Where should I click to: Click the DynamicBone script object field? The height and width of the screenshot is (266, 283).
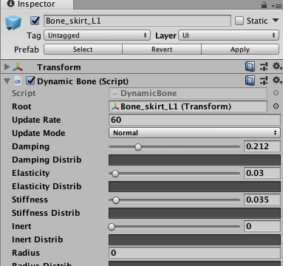tap(188, 93)
